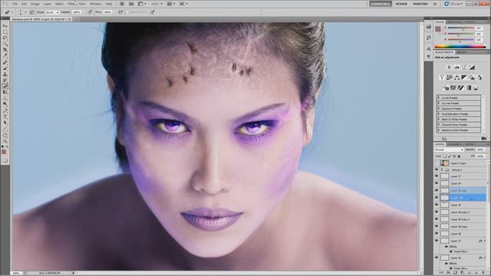Toggle tablet pressure for size
The width and height of the screenshot is (491, 276).
[153, 12]
